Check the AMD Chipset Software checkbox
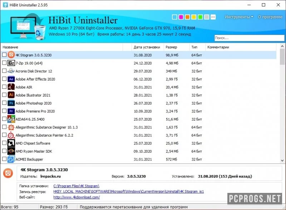This screenshot has height=210, width=286. (x=4, y=143)
